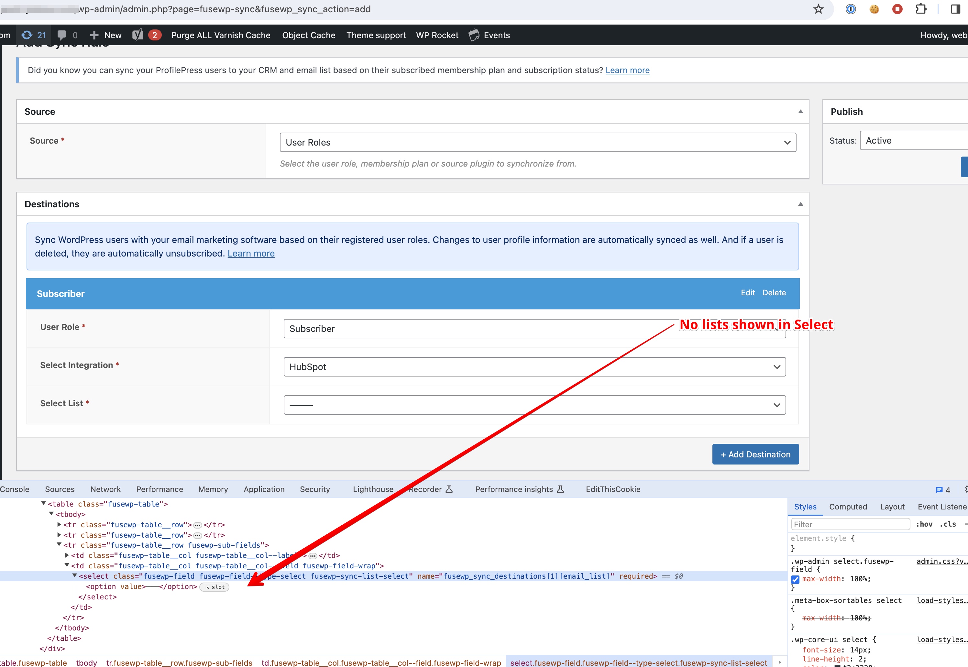Collapse the Destinations panel arrow

(x=800, y=204)
